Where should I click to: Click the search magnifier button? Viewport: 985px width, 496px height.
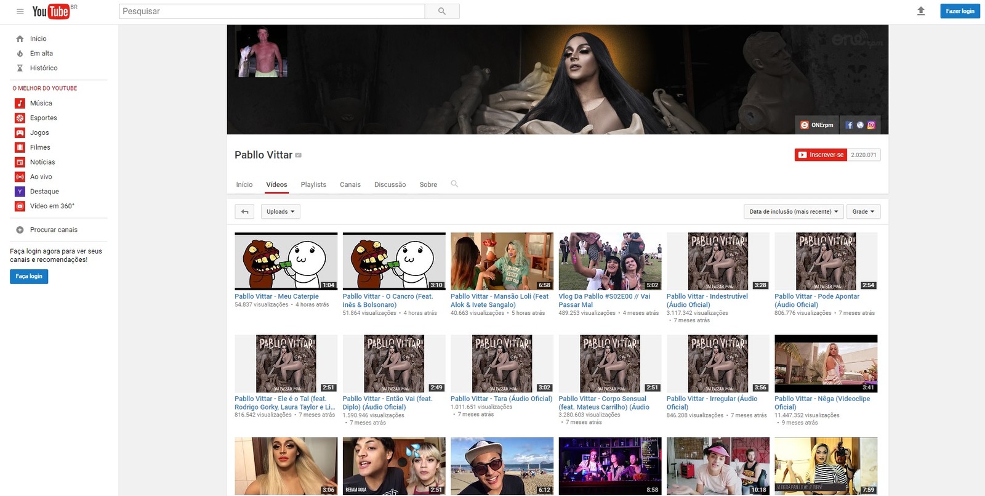(442, 11)
